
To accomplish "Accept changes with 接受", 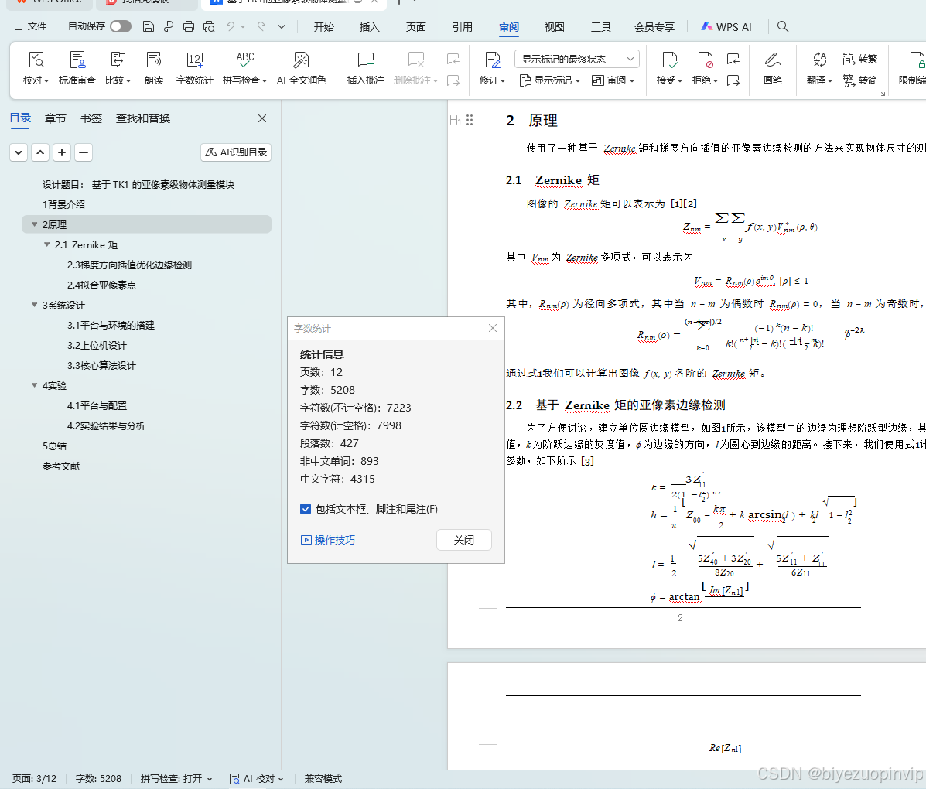I will pyautogui.click(x=669, y=68).
